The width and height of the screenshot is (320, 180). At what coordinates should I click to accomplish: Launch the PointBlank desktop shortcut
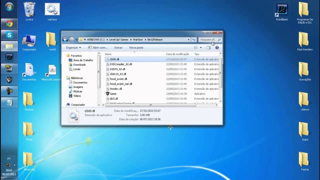282,12
